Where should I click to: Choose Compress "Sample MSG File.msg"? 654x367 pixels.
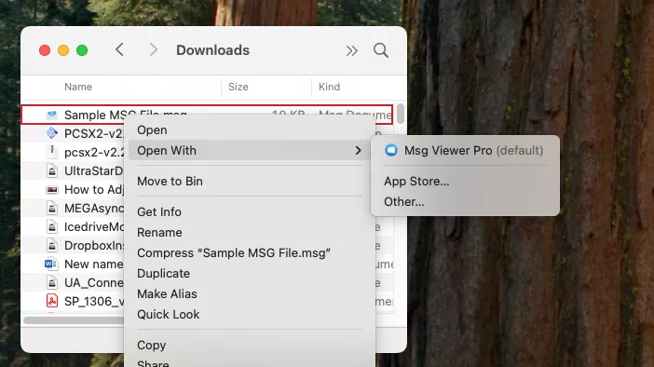pyautogui.click(x=234, y=253)
